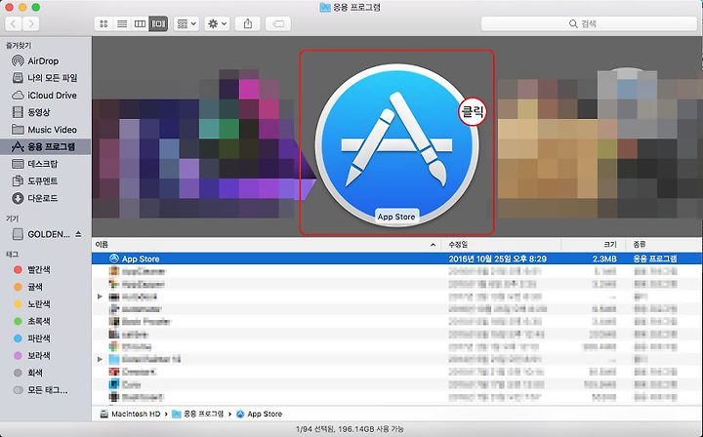Open iCloud Drive in the sidebar
Screen dimensions: 703x437
click(x=45, y=96)
